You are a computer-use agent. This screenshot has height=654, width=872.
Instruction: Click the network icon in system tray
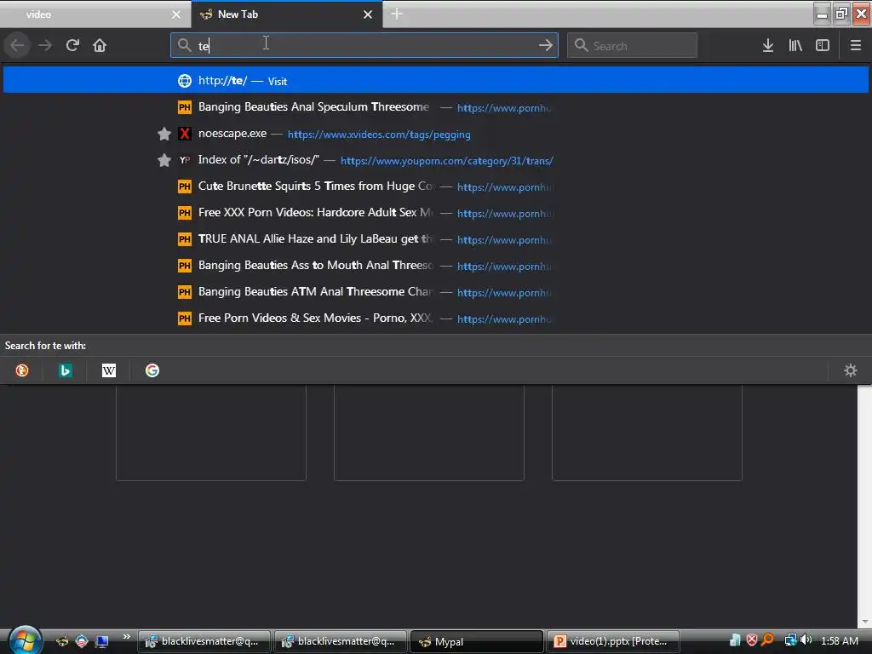[790, 640]
